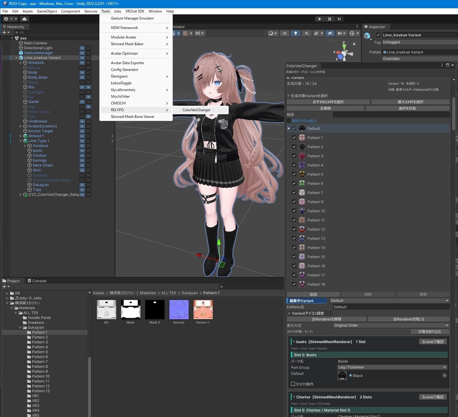Open ColorVariChanger window options menu
The height and width of the screenshot is (417, 458).
click(x=441, y=65)
